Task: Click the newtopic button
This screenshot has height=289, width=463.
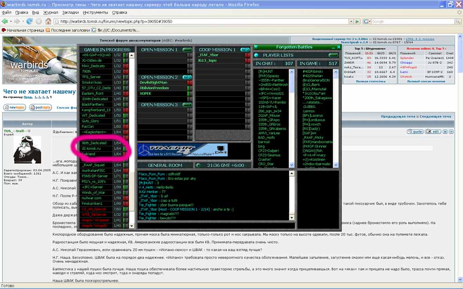Action: point(14,107)
